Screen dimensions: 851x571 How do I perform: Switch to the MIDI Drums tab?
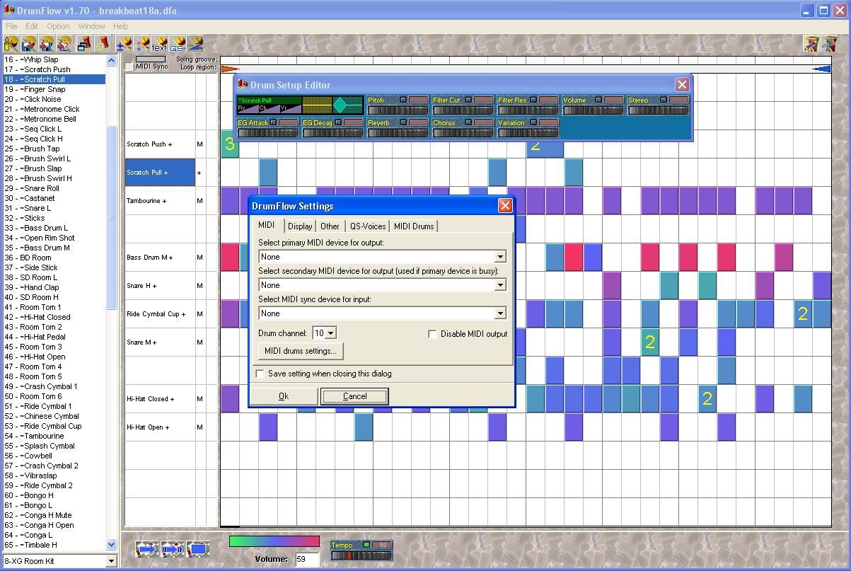point(414,226)
